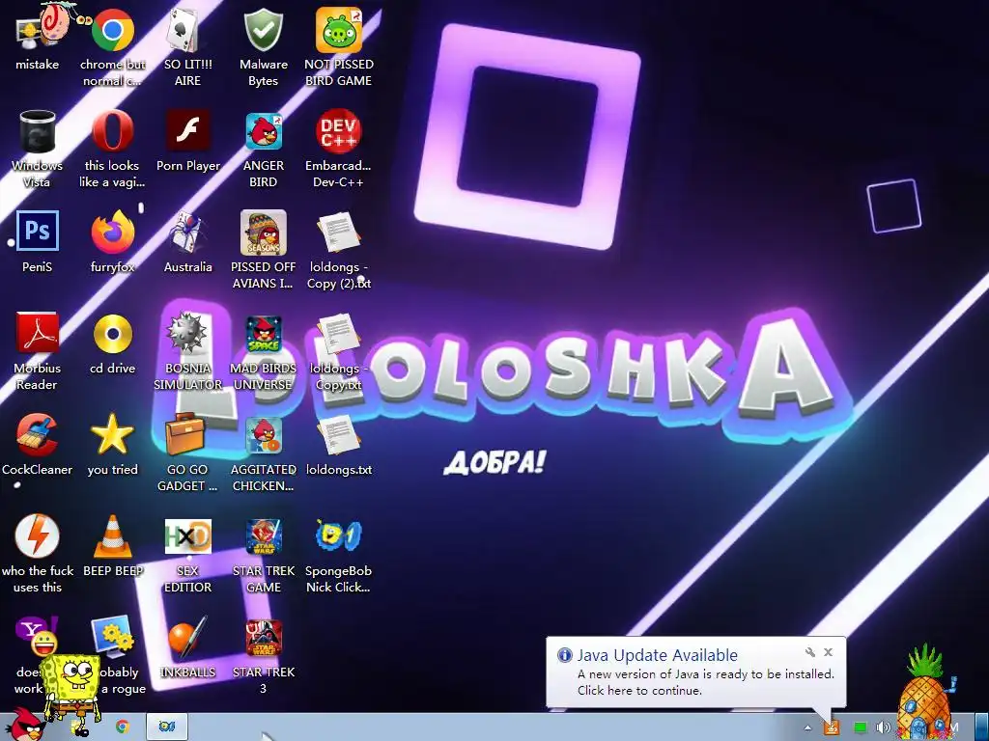Open the STAR TREK GAME icon
989x741 pixels.
(264, 536)
